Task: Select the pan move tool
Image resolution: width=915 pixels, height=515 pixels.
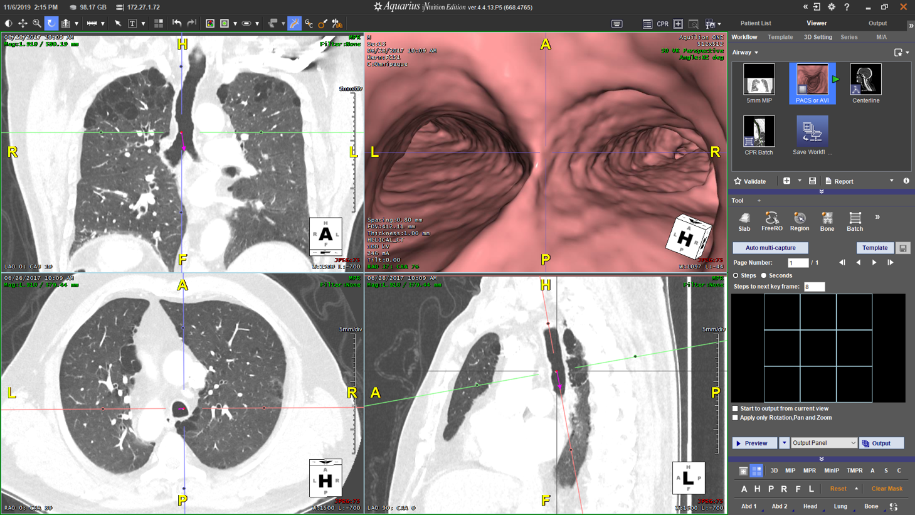Action: (23, 23)
